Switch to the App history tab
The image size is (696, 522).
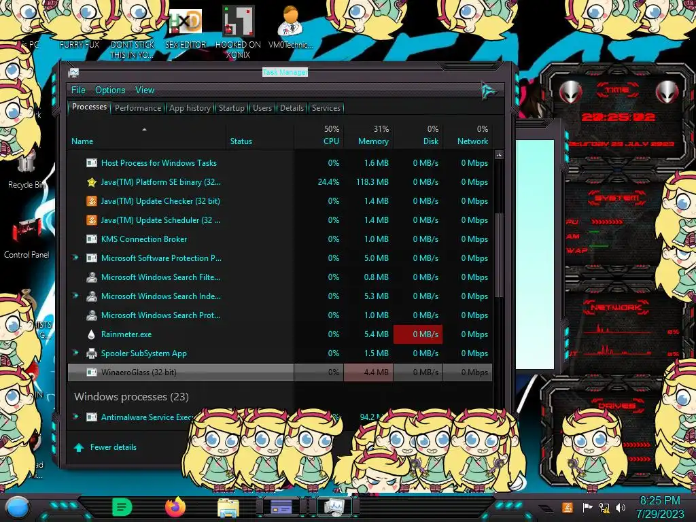tap(190, 108)
